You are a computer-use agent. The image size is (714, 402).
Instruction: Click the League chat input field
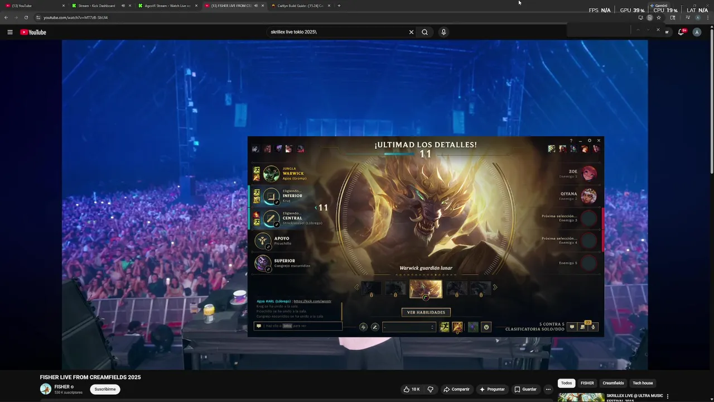pos(298,326)
